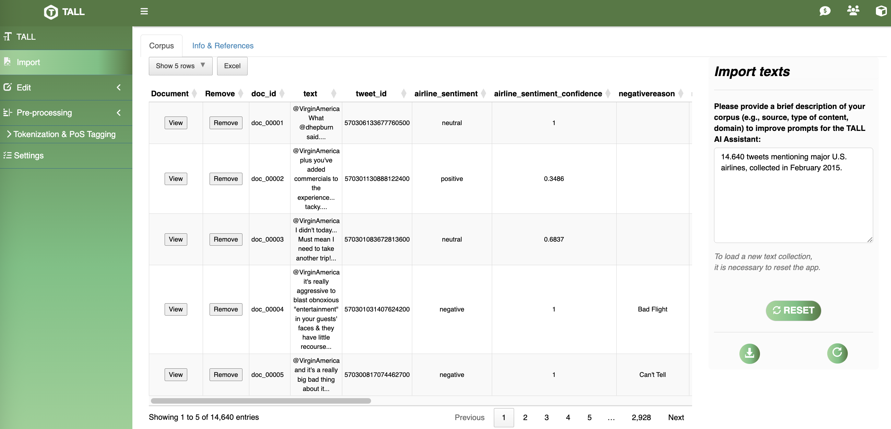The height and width of the screenshot is (429, 891).
Task: Open Settings in the sidebar
Action: (x=66, y=156)
